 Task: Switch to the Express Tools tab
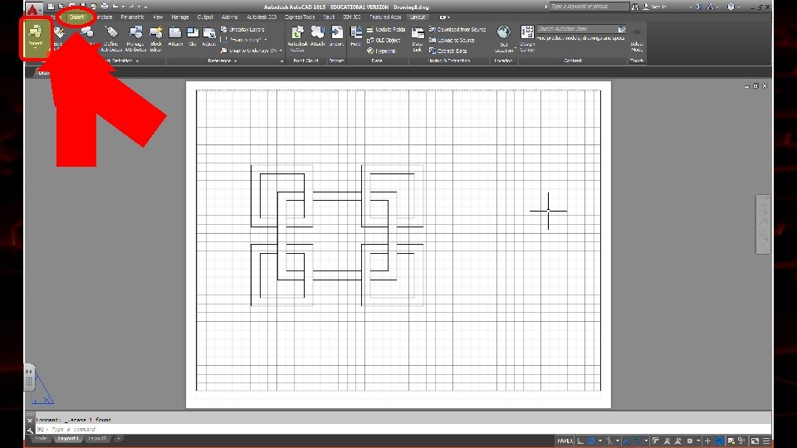300,17
